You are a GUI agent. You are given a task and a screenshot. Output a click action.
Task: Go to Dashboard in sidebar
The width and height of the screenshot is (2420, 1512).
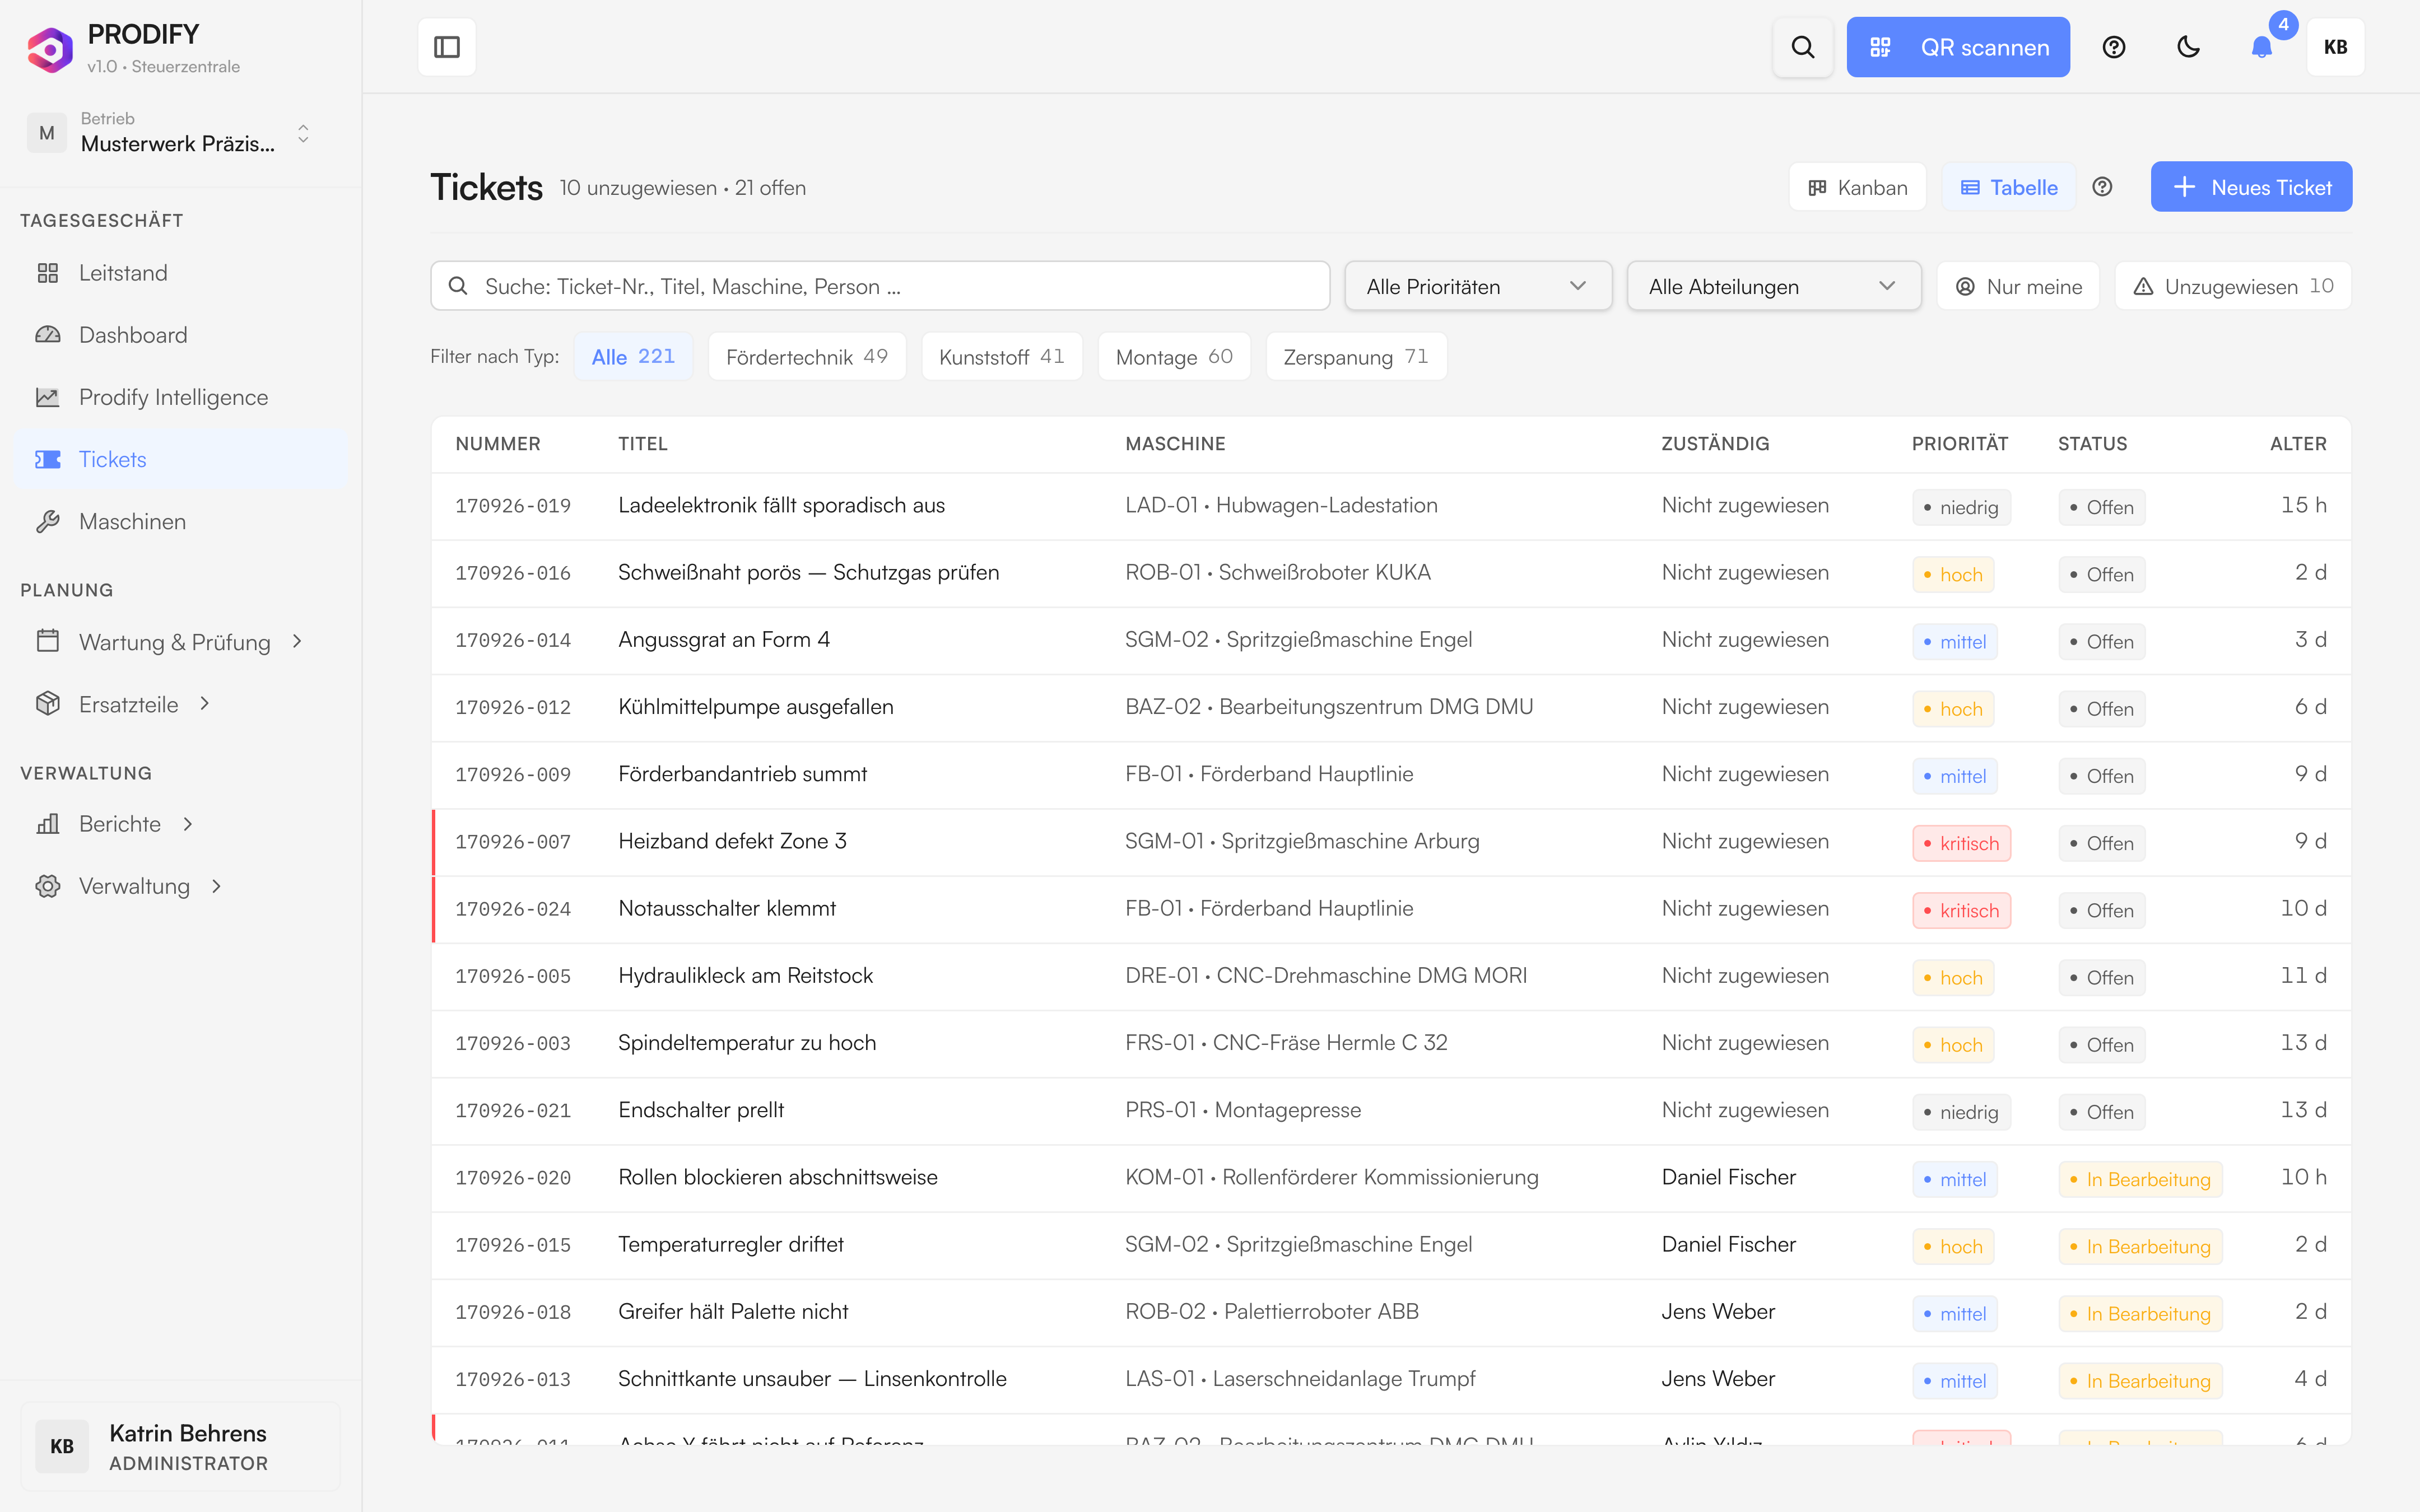(x=181, y=335)
